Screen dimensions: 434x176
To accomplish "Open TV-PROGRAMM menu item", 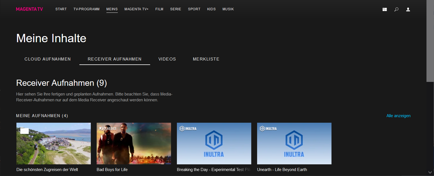I will pyautogui.click(x=86, y=9).
